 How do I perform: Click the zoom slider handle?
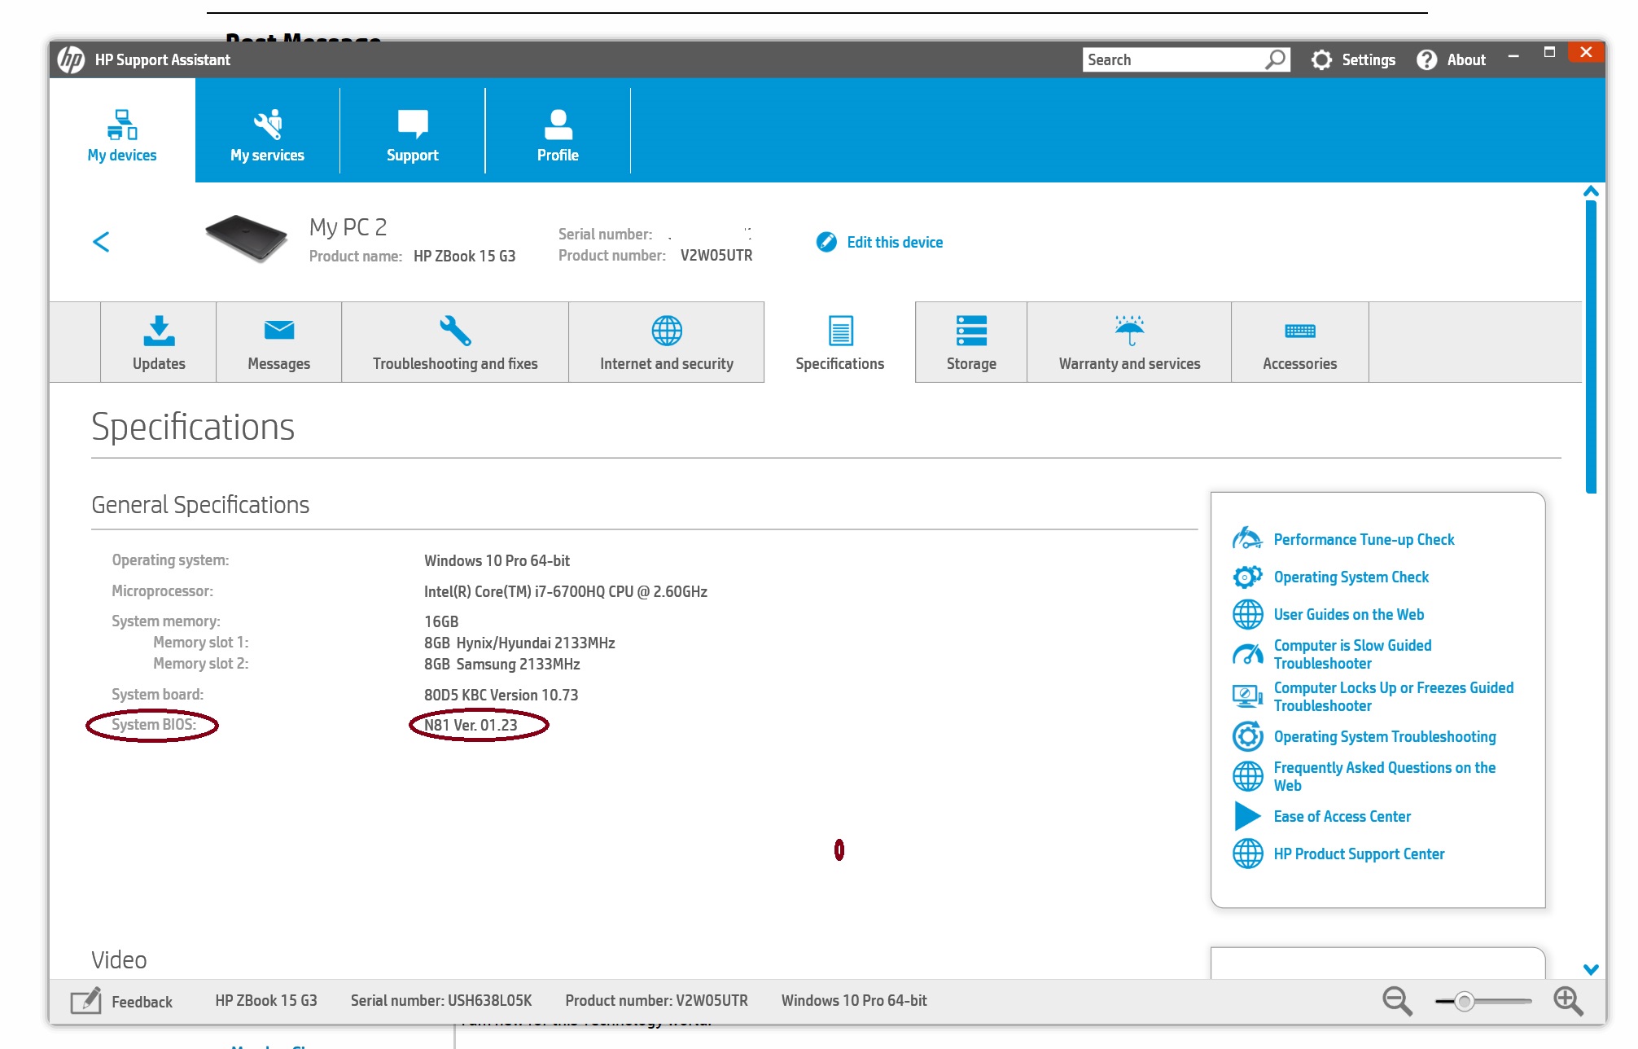[x=1464, y=1001]
